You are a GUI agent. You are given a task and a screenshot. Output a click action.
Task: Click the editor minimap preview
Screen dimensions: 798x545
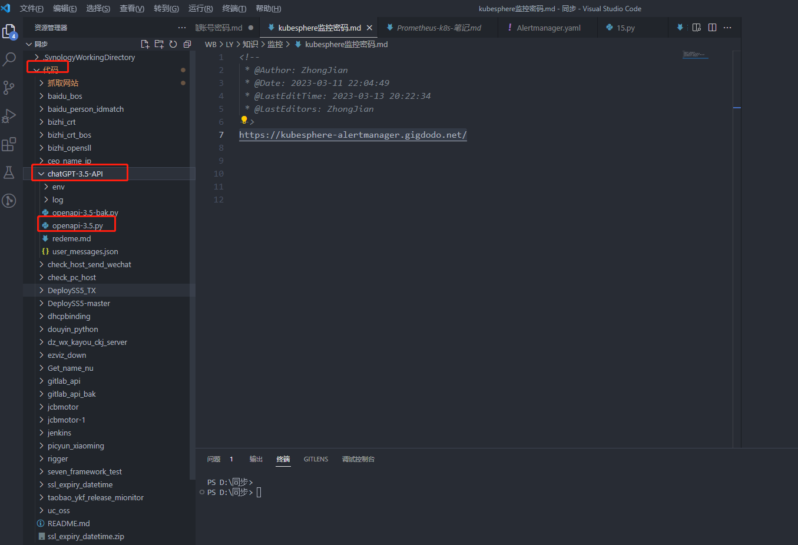(x=695, y=55)
